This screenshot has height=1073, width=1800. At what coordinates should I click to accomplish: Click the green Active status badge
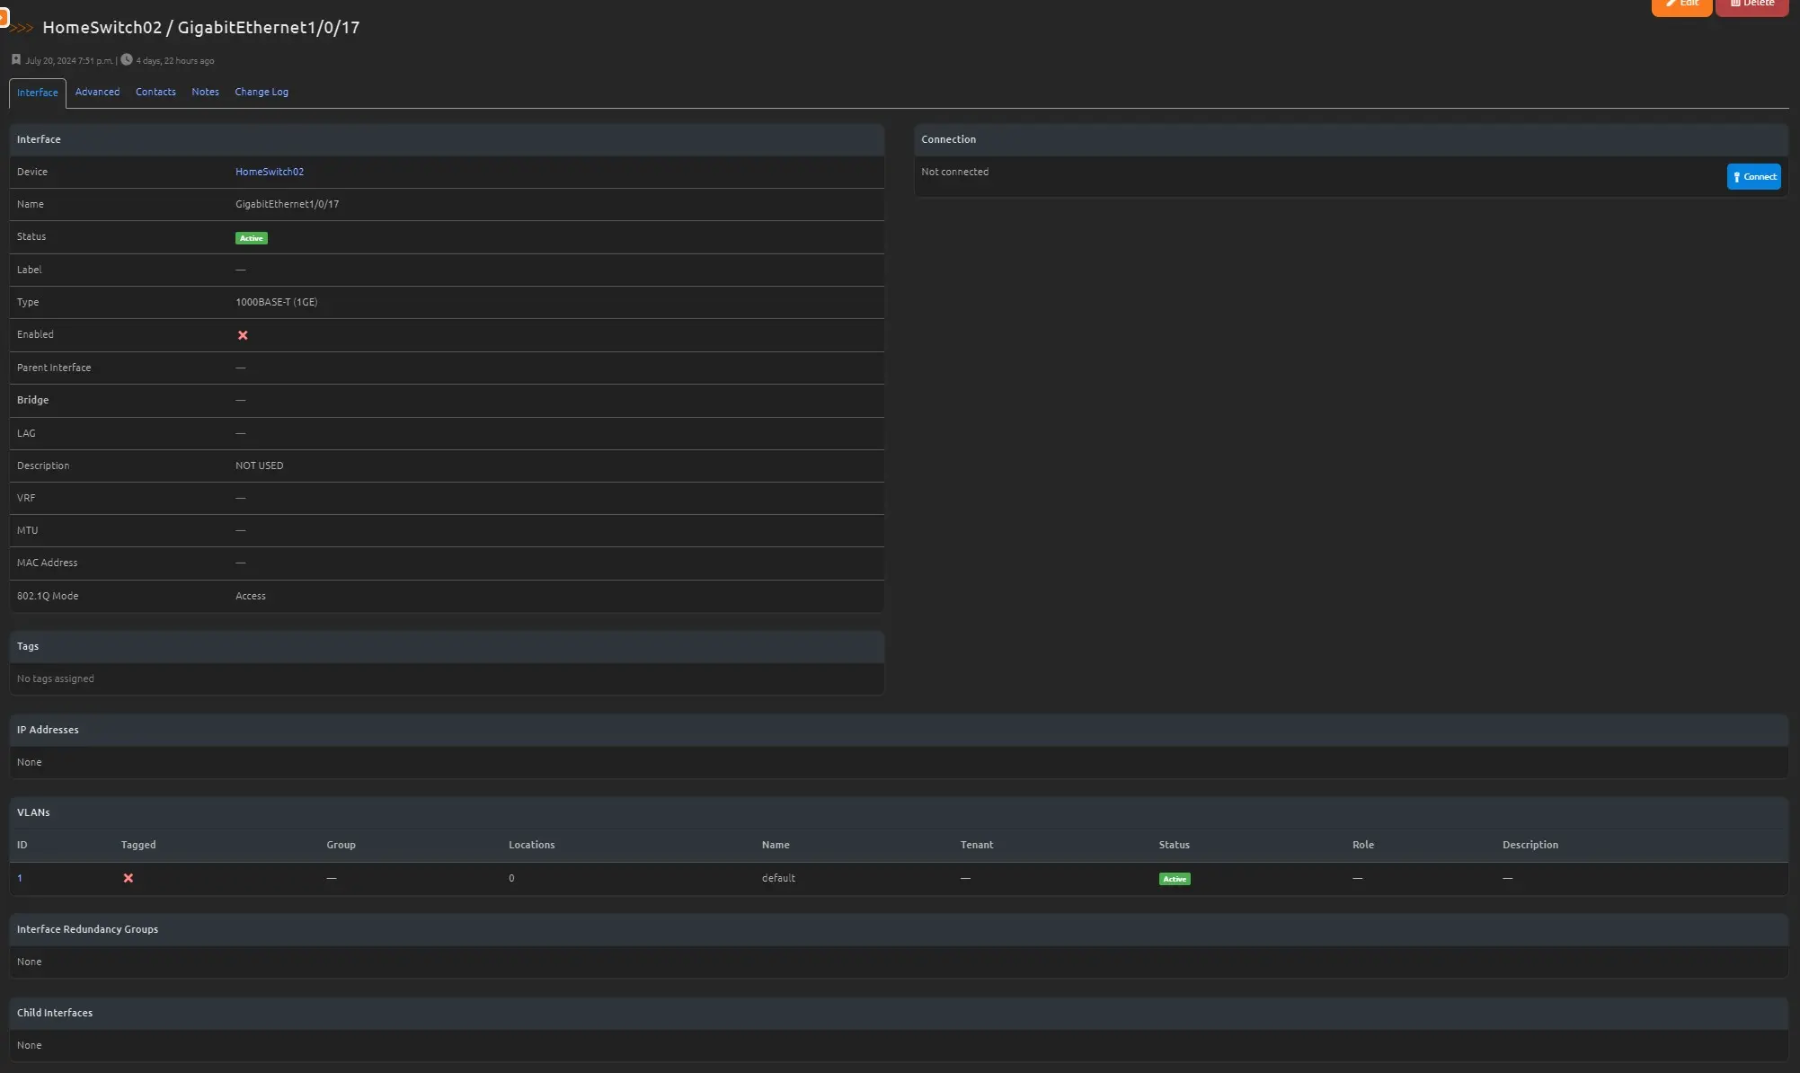251,238
